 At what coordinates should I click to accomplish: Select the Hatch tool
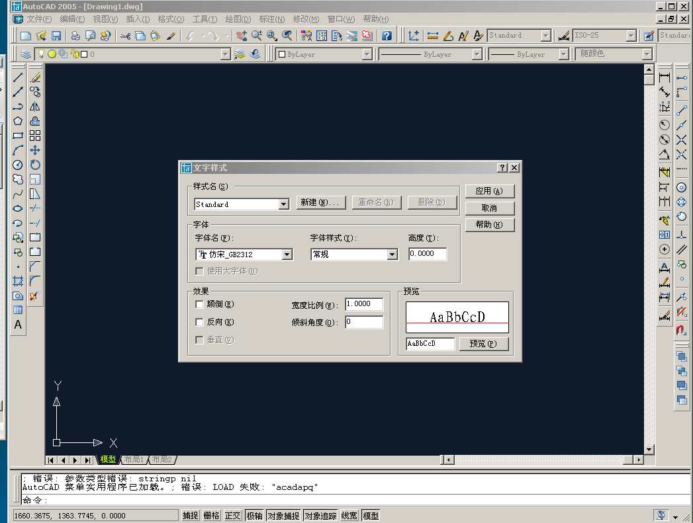[18, 281]
